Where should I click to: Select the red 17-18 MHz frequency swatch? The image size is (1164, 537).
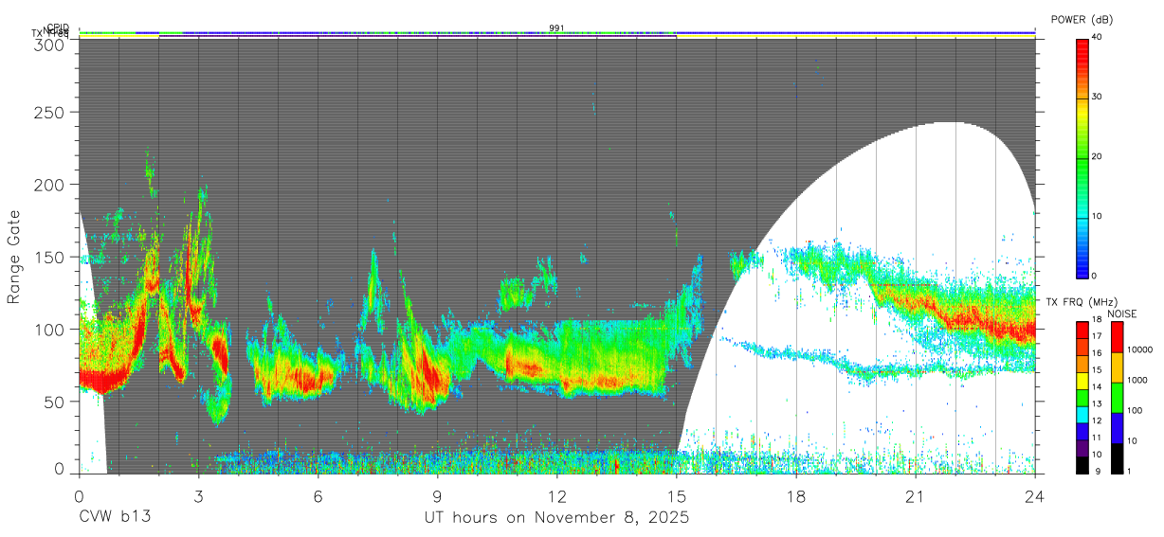[x=1082, y=330]
